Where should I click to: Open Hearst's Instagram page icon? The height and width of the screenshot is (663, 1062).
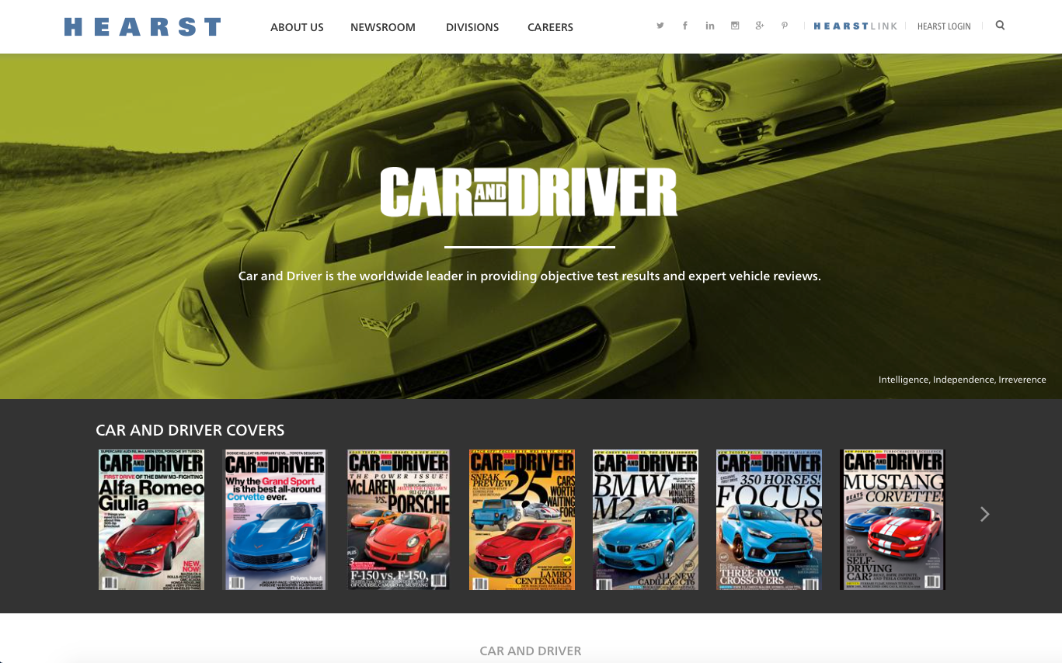[735, 26]
